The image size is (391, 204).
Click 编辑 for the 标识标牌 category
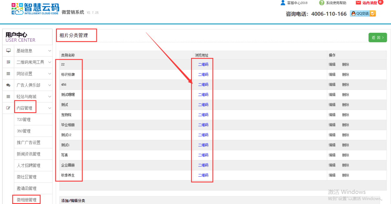coord(332,74)
